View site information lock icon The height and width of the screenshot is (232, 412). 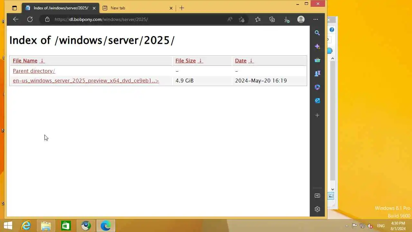(x=47, y=19)
